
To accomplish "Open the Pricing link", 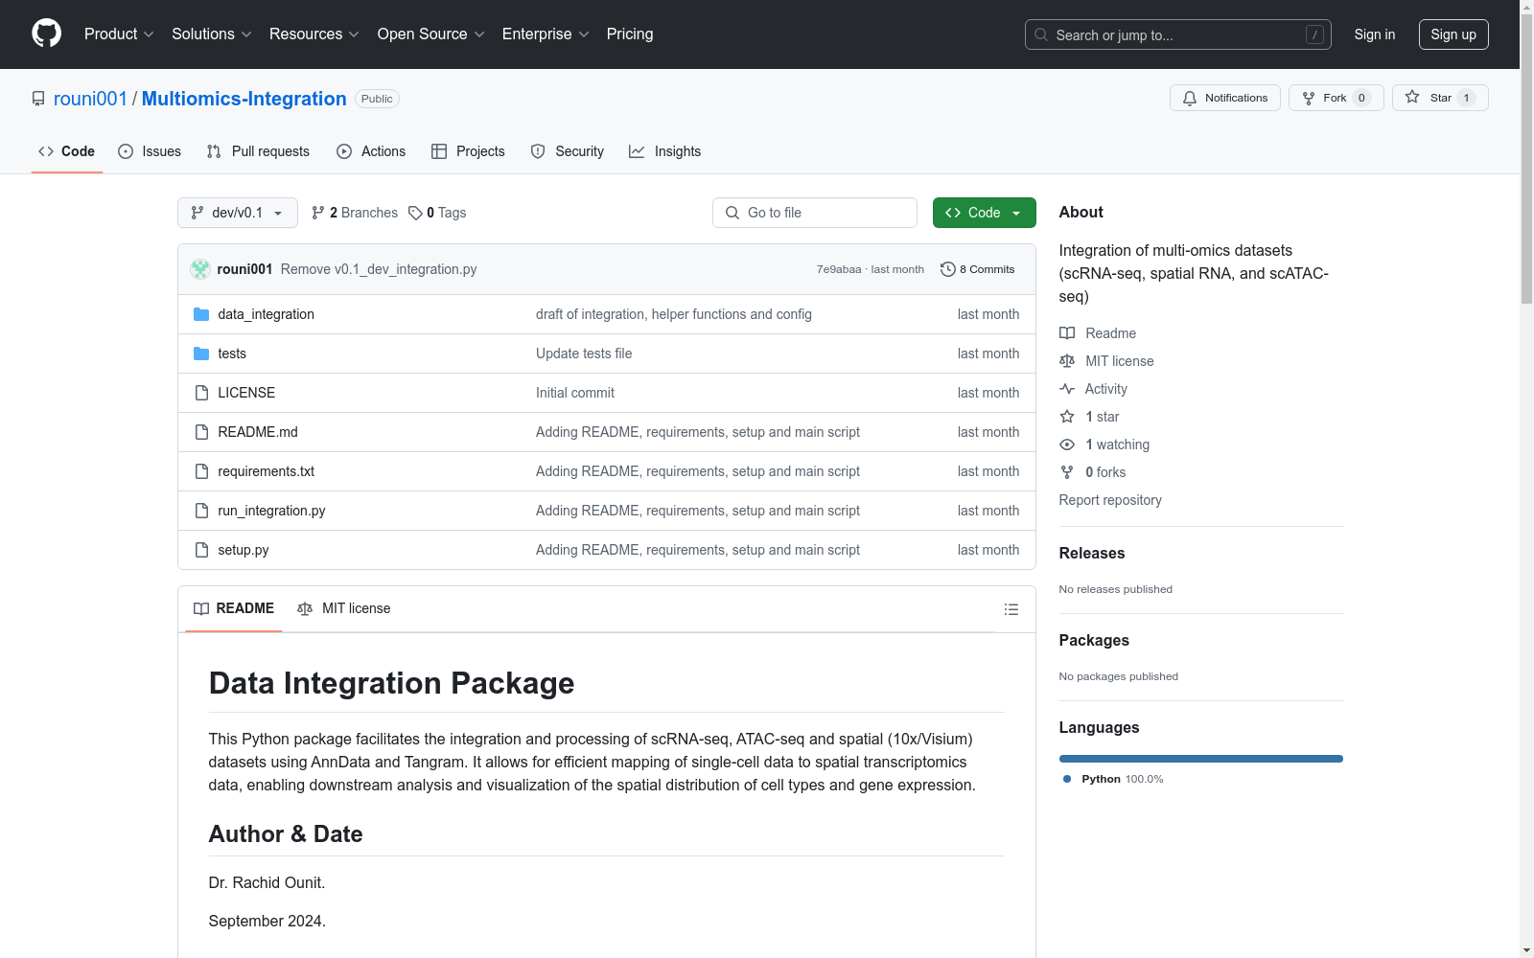I will 630,34.
